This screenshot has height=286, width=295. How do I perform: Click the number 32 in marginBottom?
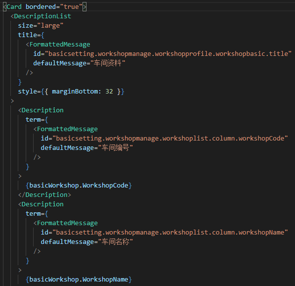(x=109, y=92)
